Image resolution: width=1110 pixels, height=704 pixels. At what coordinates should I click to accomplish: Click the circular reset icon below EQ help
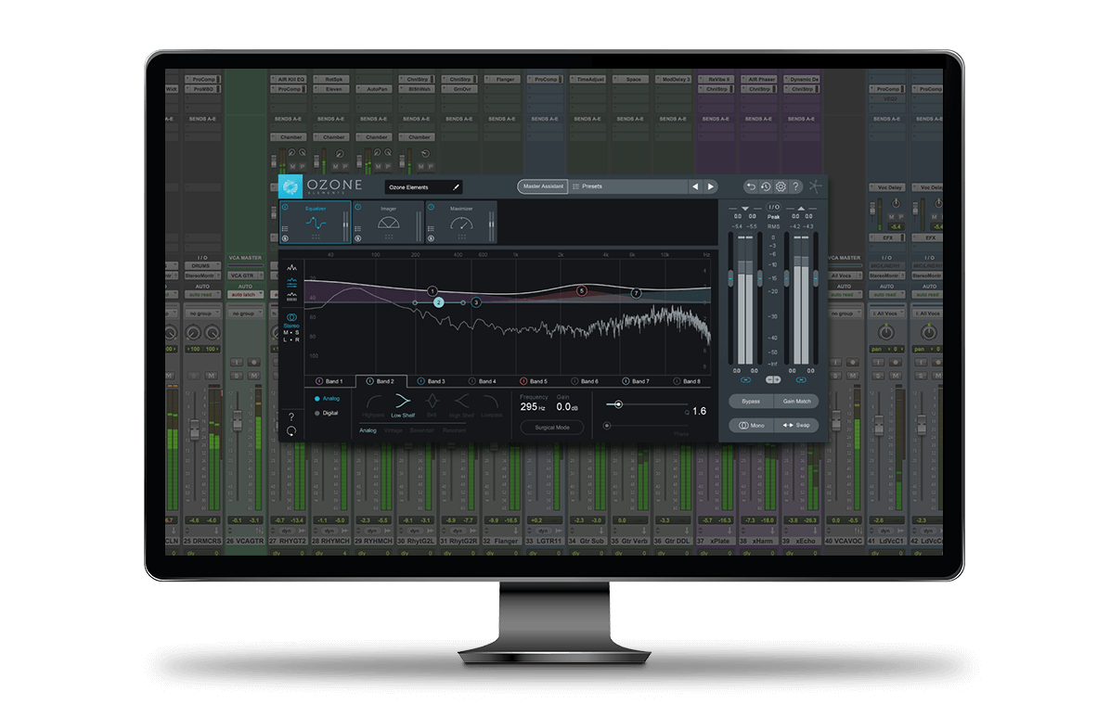click(x=290, y=431)
